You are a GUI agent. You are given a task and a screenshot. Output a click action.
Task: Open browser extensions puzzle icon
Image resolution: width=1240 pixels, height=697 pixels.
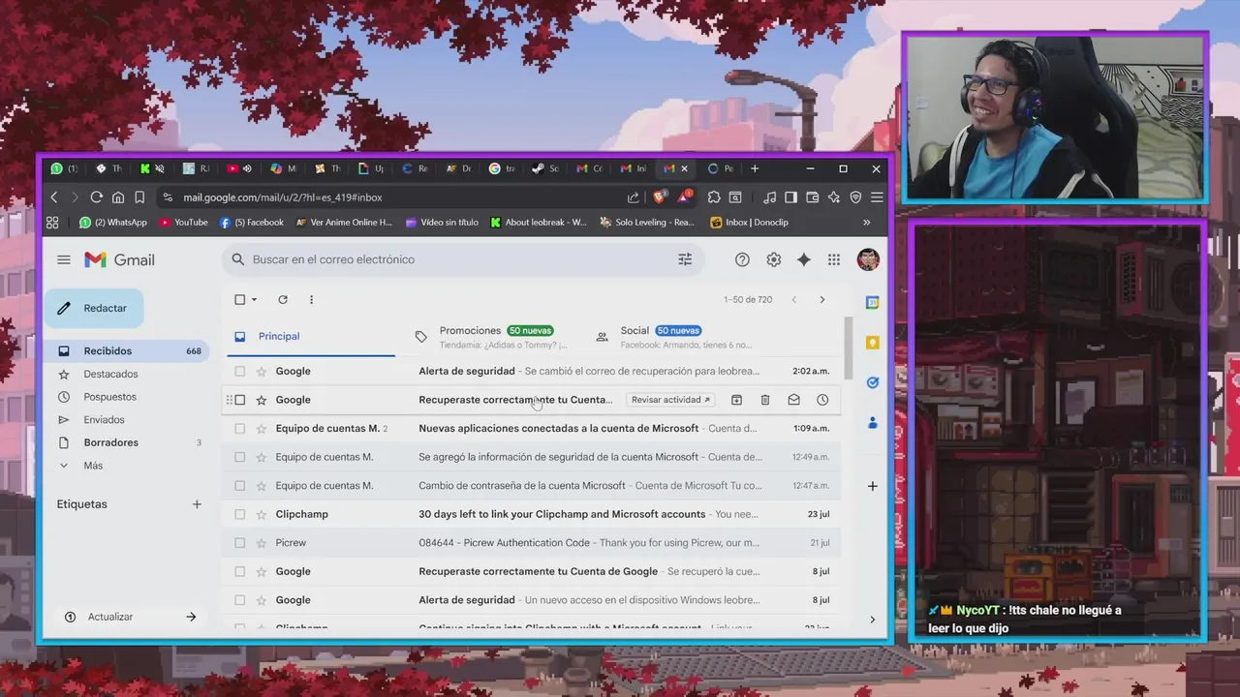coord(714,197)
